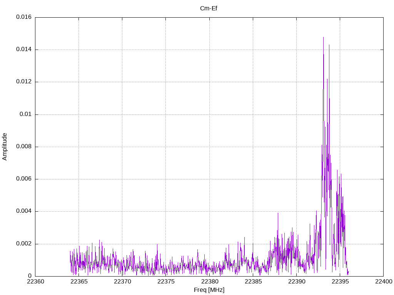Click the tallest spectrum peak tip near 22393

click(x=323, y=38)
